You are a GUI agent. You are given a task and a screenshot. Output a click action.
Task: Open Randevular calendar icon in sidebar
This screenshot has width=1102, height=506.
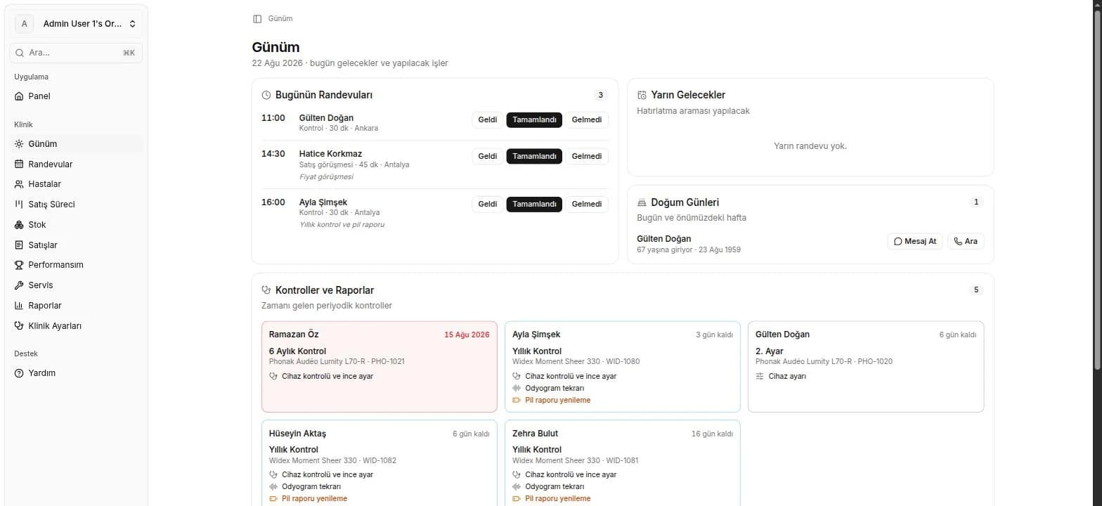click(x=19, y=164)
